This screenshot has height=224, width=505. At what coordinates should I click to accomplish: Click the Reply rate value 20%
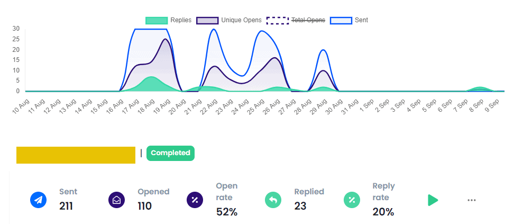383,212
